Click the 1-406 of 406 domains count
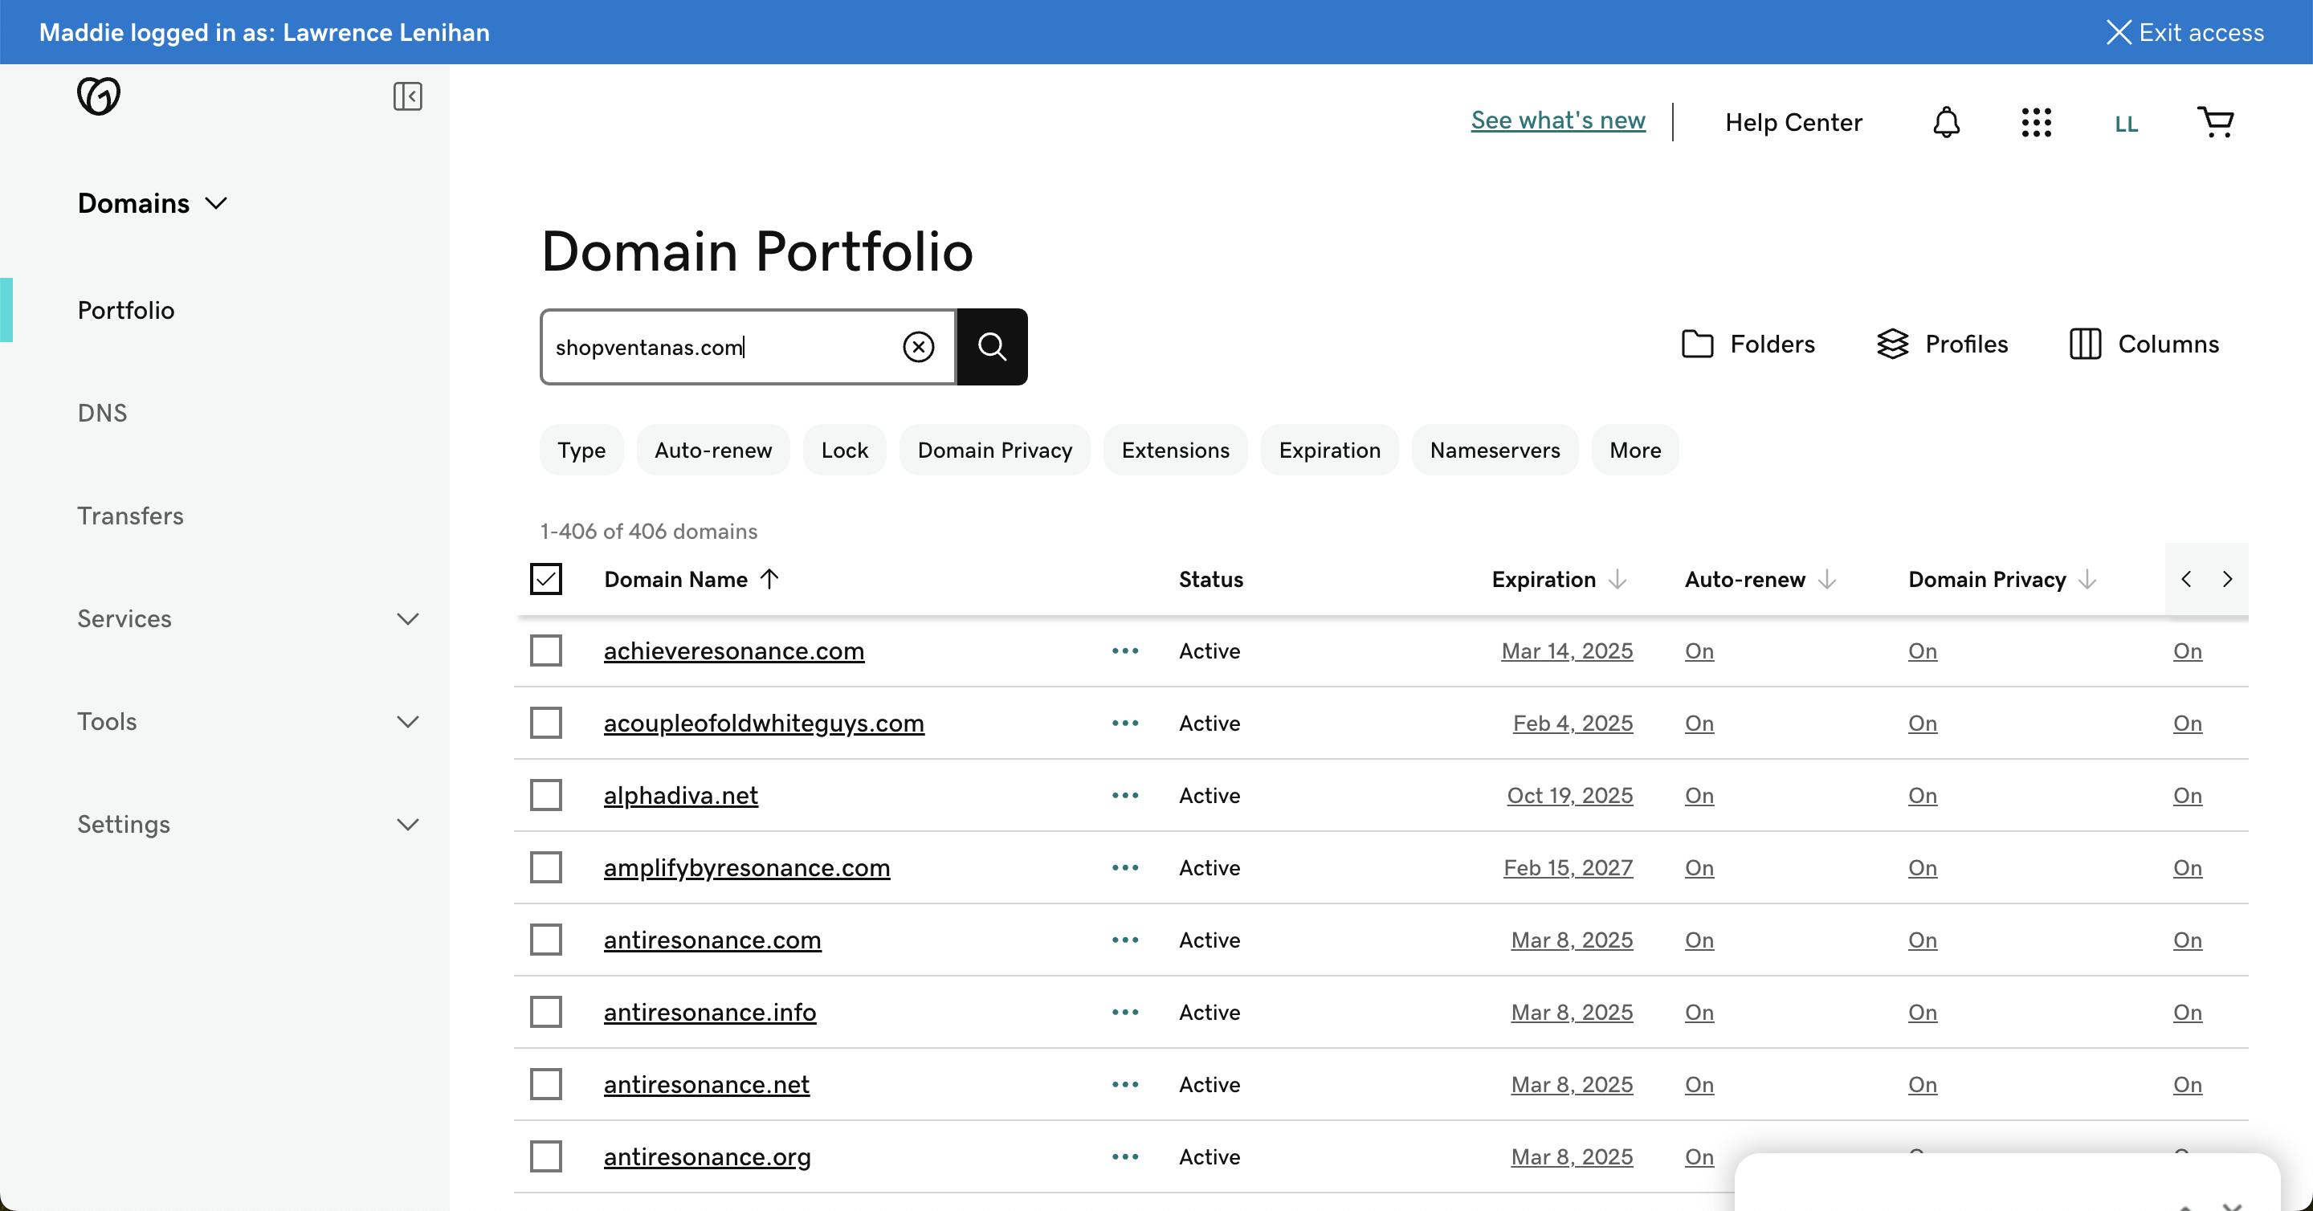Viewport: 2313px width, 1211px height. (648, 532)
